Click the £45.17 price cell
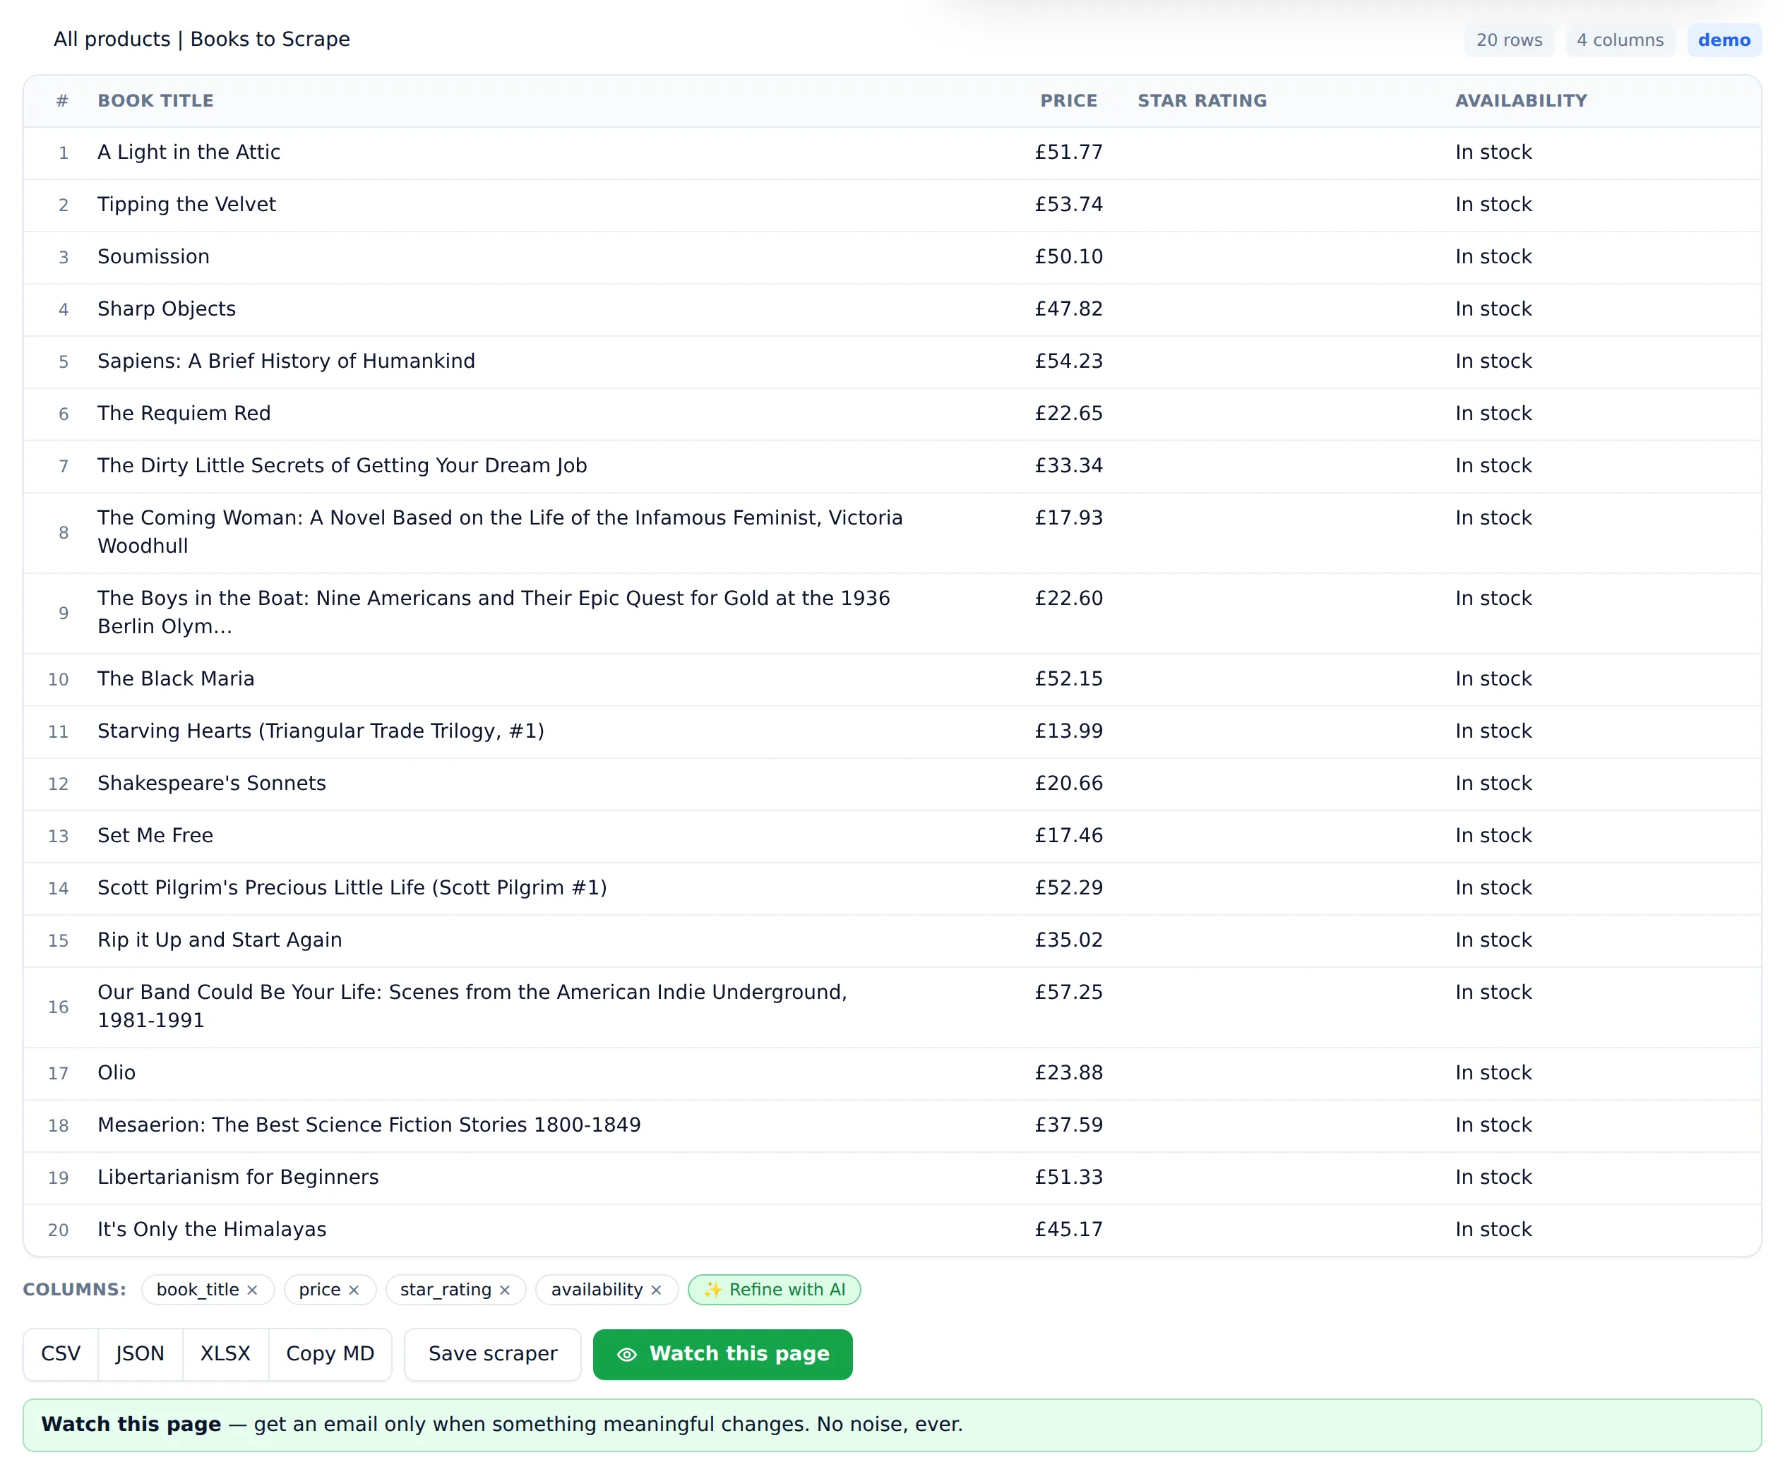This screenshot has height=1474, width=1785. (x=1068, y=1230)
